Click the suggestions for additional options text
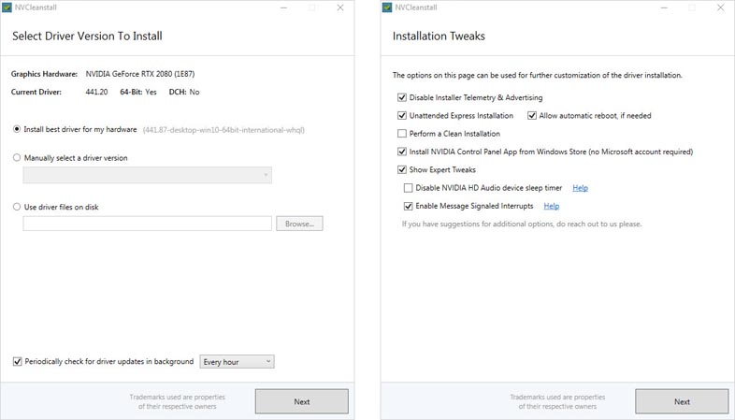This screenshot has width=735, height=420. point(522,224)
